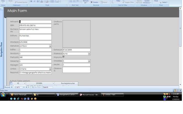The width and height of the screenshot is (183, 114).
Task: Launch Opera from Quick Launch
Action: [22, 99]
